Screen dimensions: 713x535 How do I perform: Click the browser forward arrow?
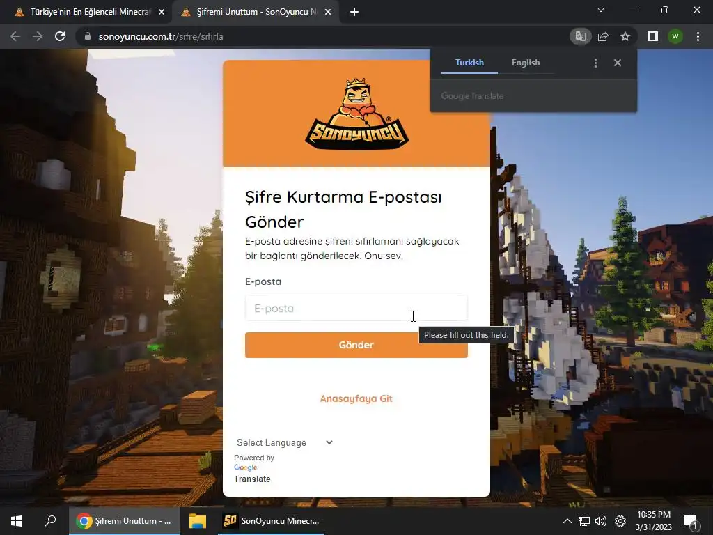coord(38,36)
